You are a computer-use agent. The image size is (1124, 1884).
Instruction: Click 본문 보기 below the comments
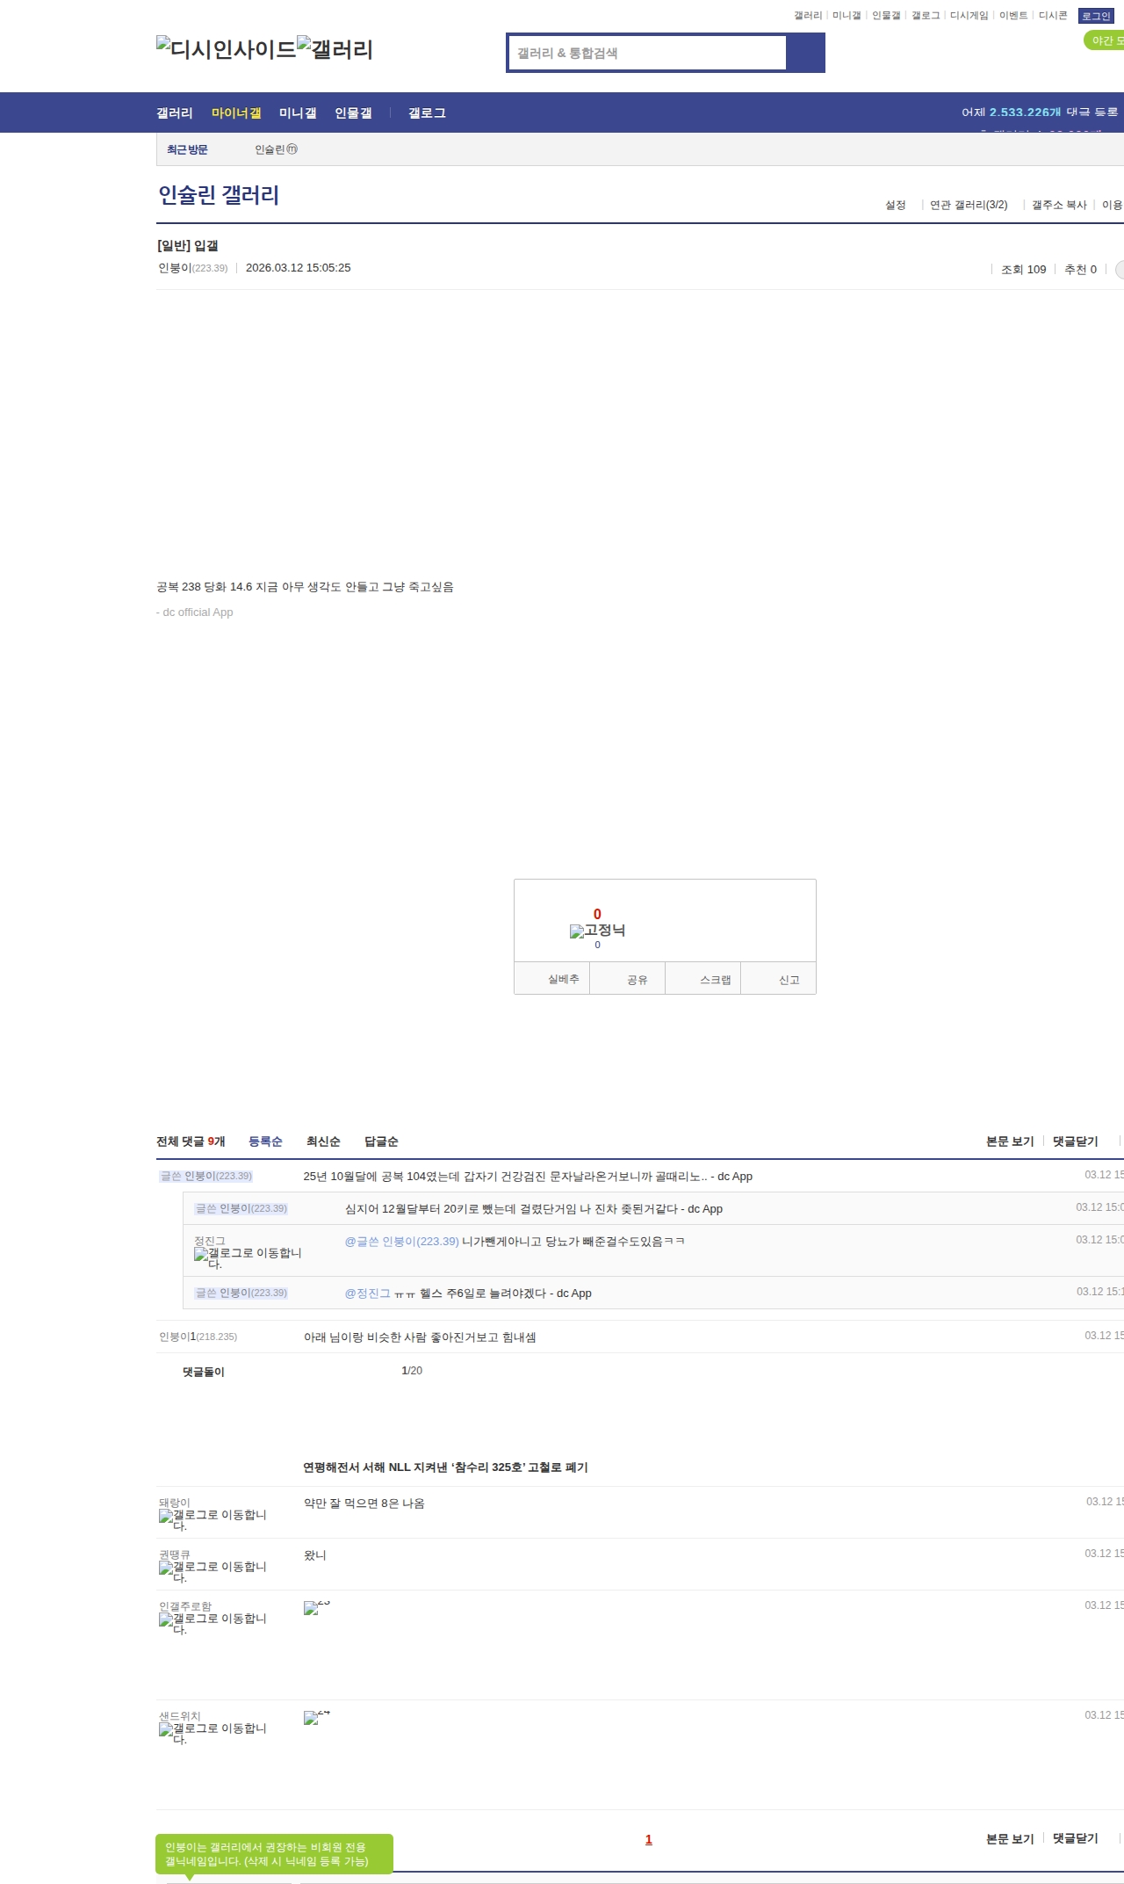click(x=1010, y=1838)
